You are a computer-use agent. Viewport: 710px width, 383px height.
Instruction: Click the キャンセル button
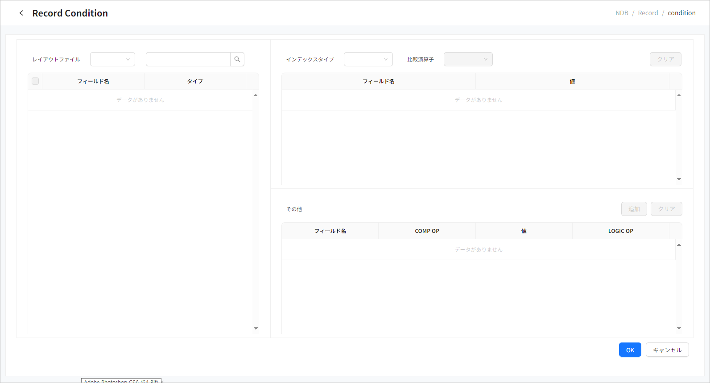pos(667,350)
